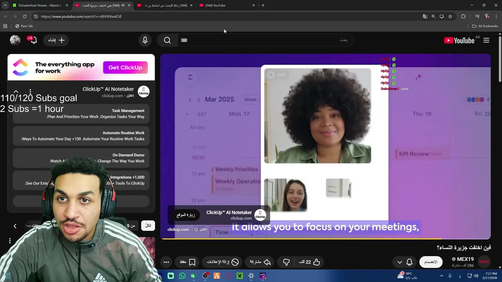
Task: Open the weather widget showing 19°C
Action: pyautogui.click(x=407, y=276)
